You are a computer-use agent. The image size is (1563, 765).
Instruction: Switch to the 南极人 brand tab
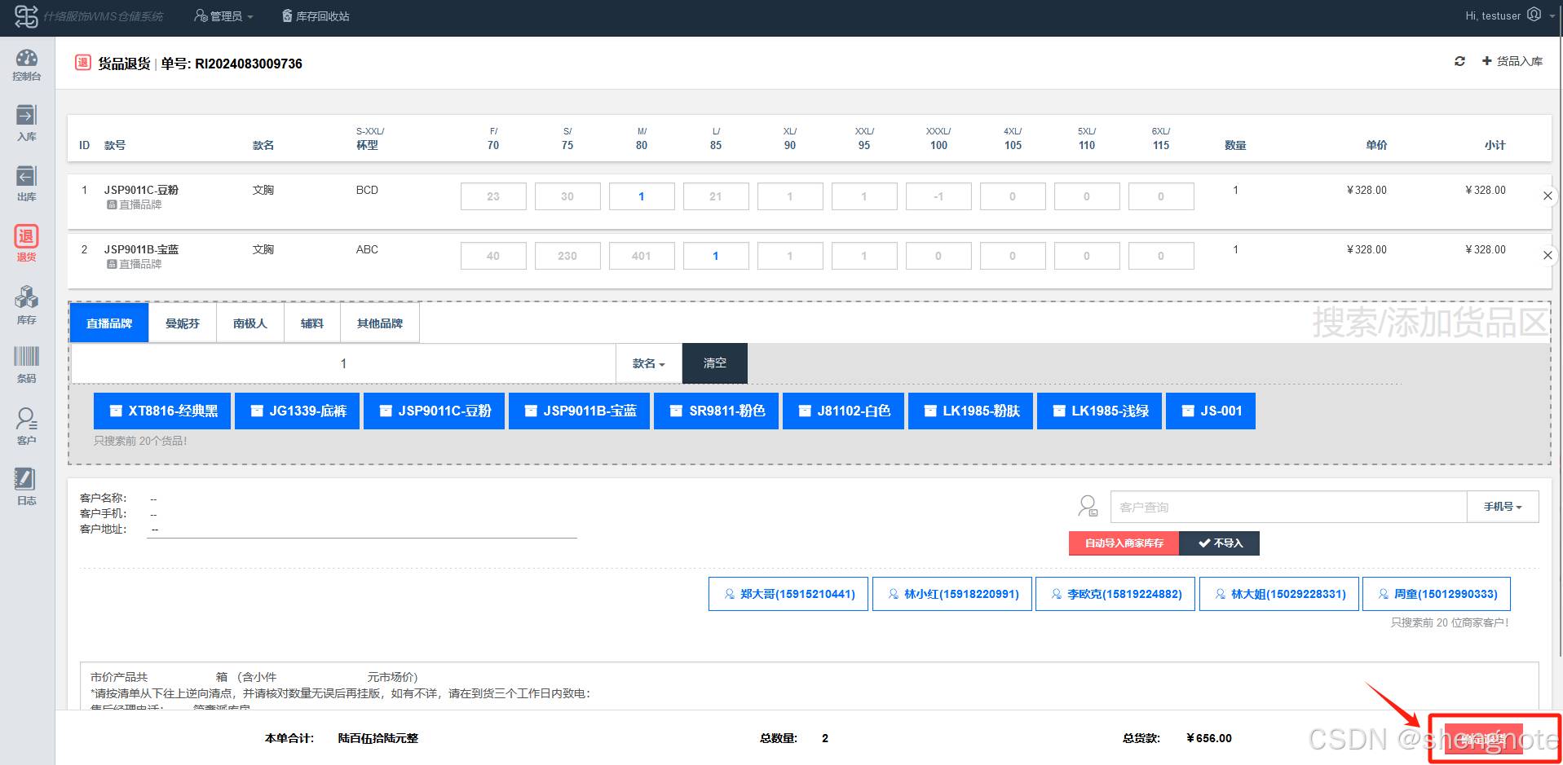249,323
